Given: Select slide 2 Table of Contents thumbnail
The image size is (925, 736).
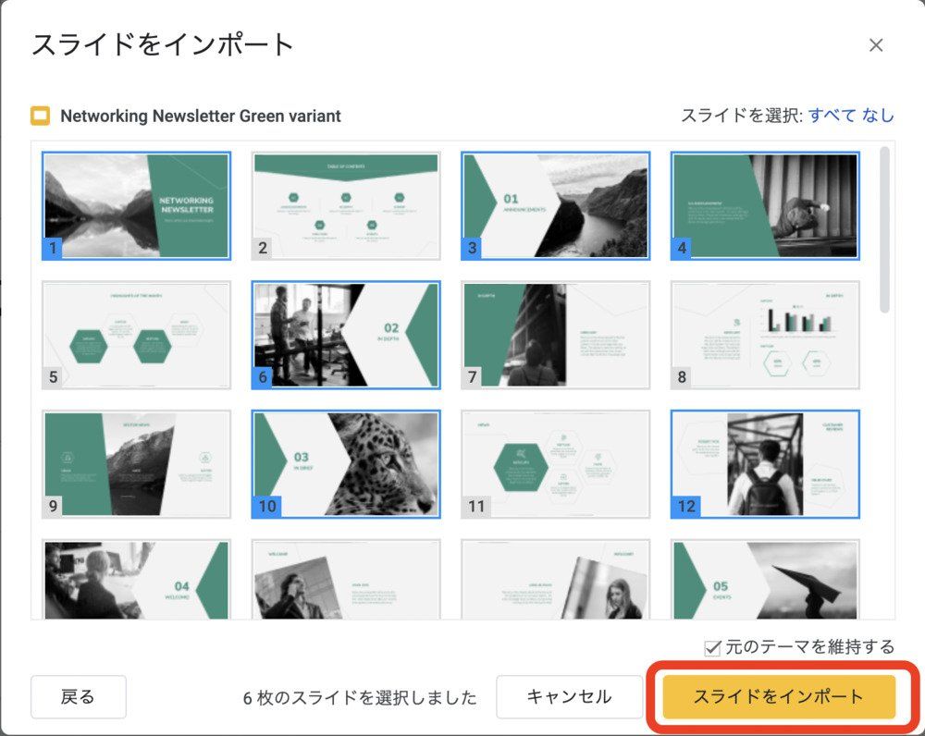Looking at the screenshot, I should click(346, 205).
